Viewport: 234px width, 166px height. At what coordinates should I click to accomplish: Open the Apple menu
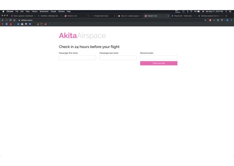click(3, 11)
